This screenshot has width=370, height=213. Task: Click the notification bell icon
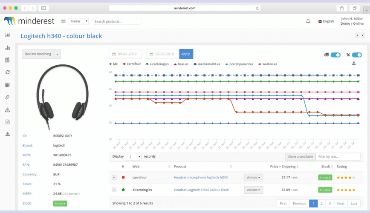pyautogui.click(x=308, y=21)
